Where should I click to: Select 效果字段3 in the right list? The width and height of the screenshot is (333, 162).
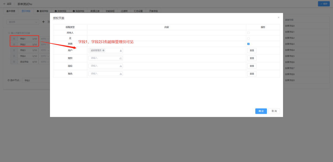[306, 44]
